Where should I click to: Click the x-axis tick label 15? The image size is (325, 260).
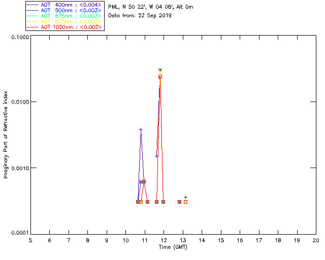[221, 240]
